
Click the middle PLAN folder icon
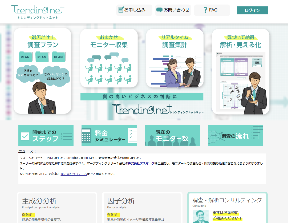click(x=42, y=57)
